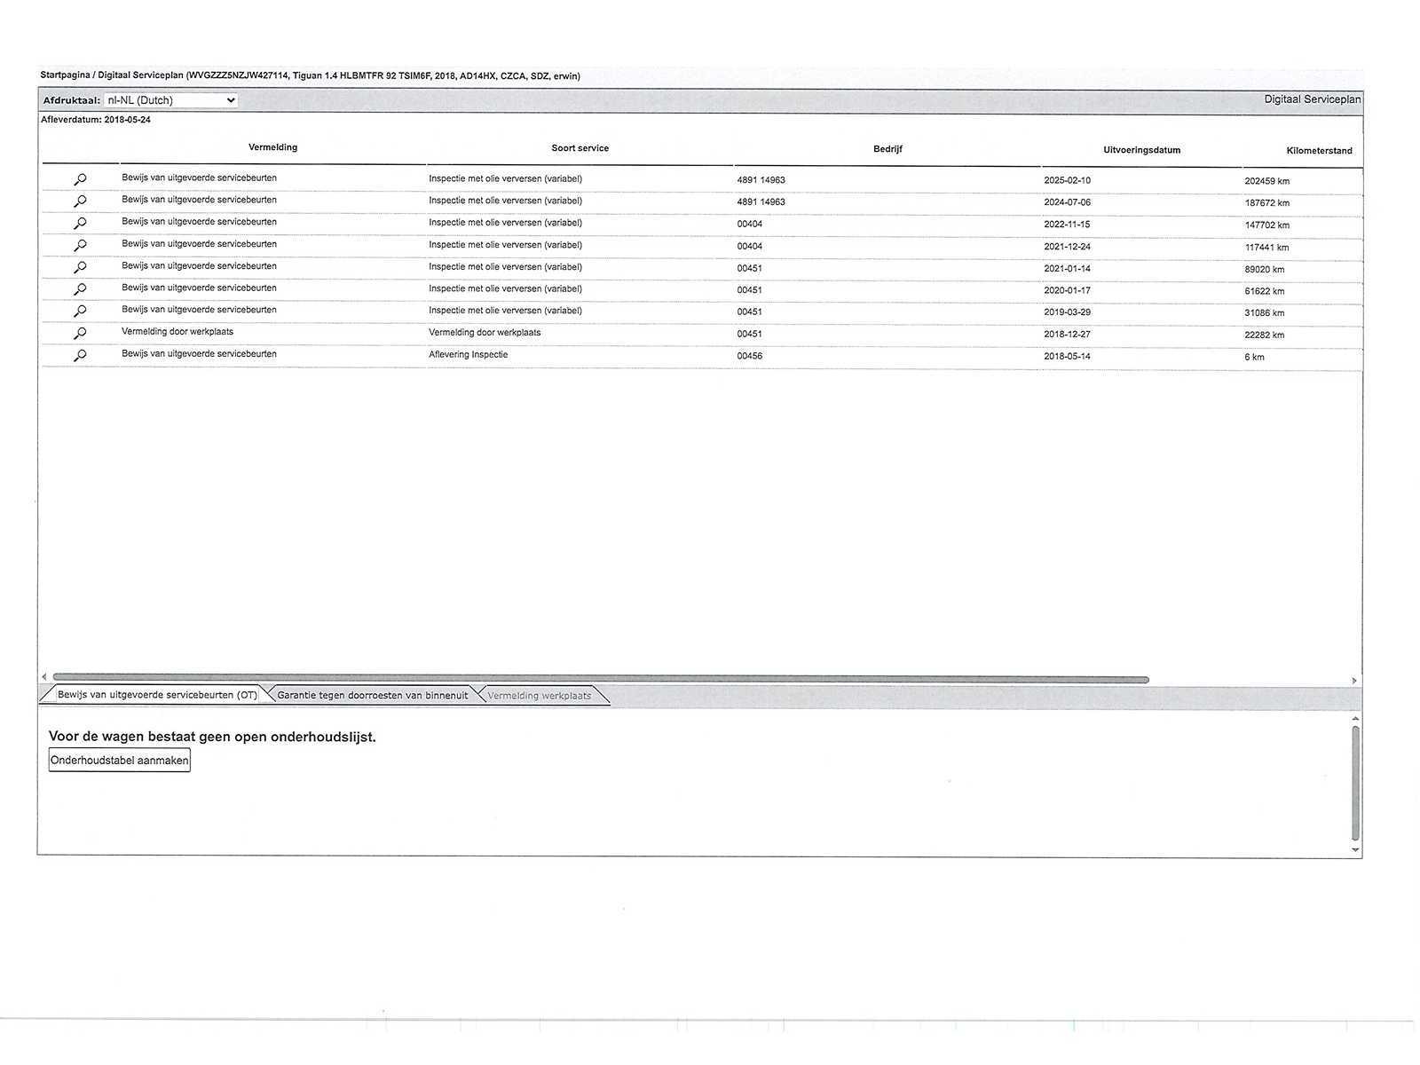This screenshot has width=1420, height=1065.
Task: Click the Kilometerstand column header
Action: [1319, 151]
